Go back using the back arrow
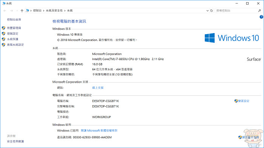The width and height of the screenshot is (264, 148). pyautogui.click(x=5, y=11)
